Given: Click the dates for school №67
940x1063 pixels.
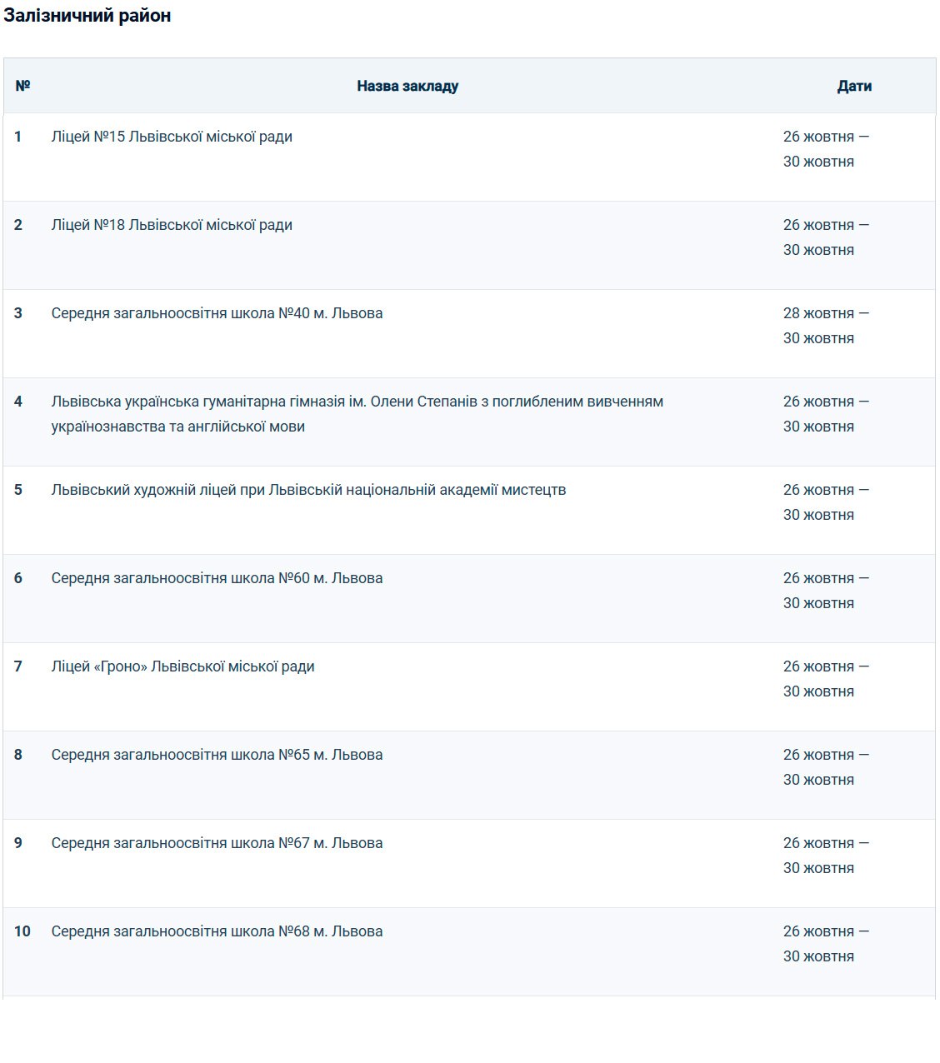Looking at the screenshot, I should pos(826,856).
